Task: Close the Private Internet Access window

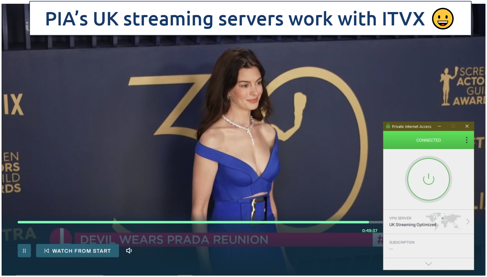Action: [x=467, y=126]
